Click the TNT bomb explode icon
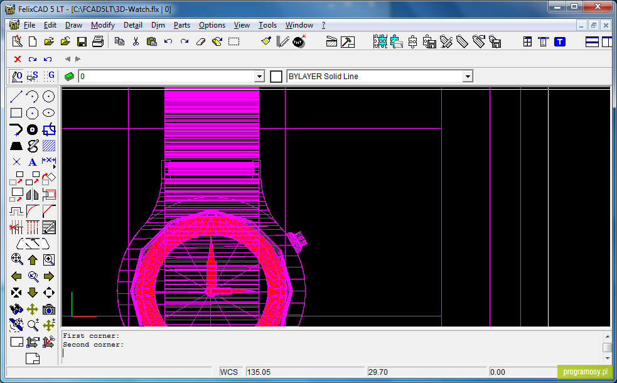The width and height of the screenshot is (617, 383). [x=299, y=41]
